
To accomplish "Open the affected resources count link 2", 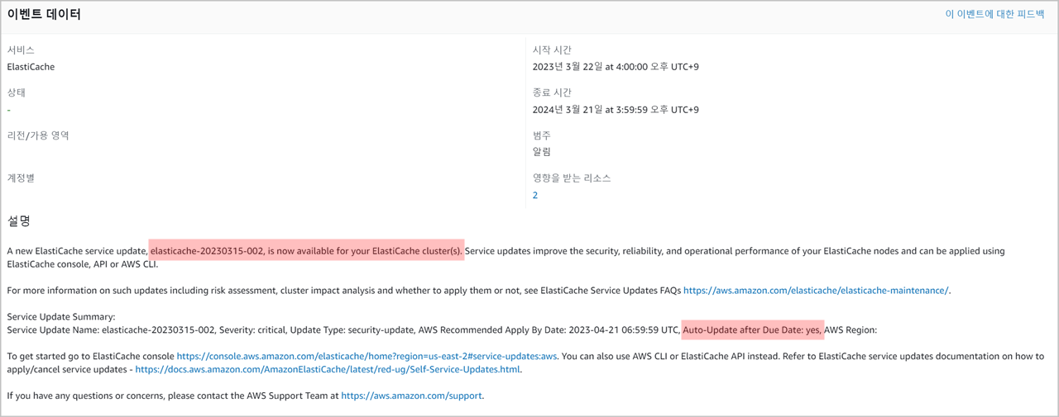I will tap(535, 195).
